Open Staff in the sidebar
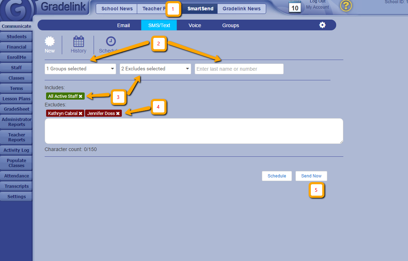The height and width of the screenshot is (261, 408). coord(16,67)
